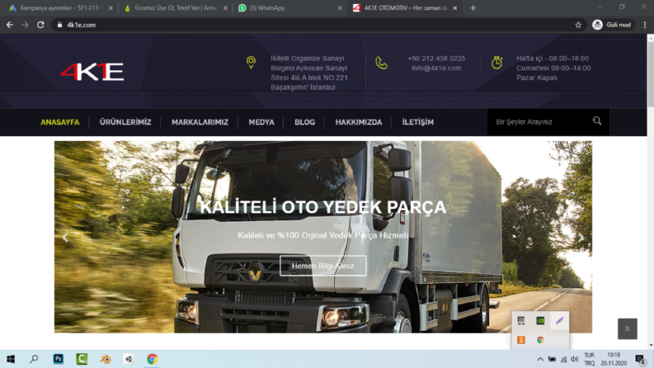Open the Unity taskbar icon
654x368 pixels.
point(129,359)
